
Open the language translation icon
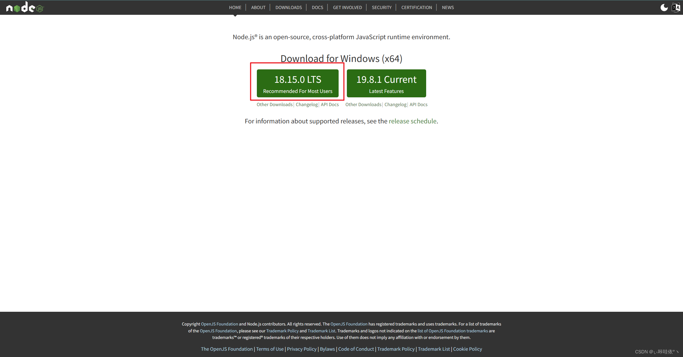click(x=676, y=7)
